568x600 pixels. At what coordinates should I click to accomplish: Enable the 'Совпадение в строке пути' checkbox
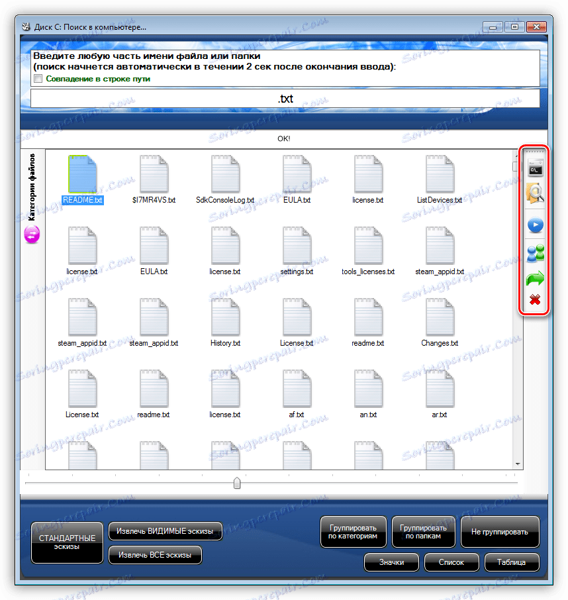click(38, 79)
